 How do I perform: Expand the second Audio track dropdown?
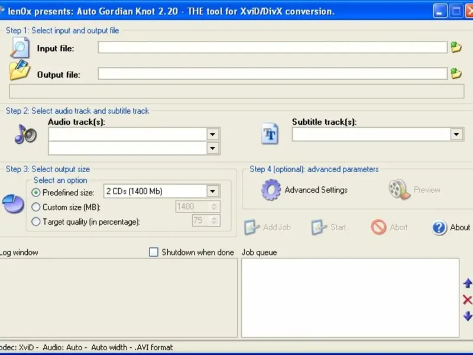(213, 149)
